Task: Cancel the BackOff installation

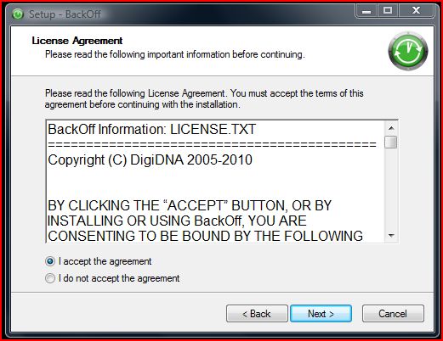Action: [x=393, y=314]
